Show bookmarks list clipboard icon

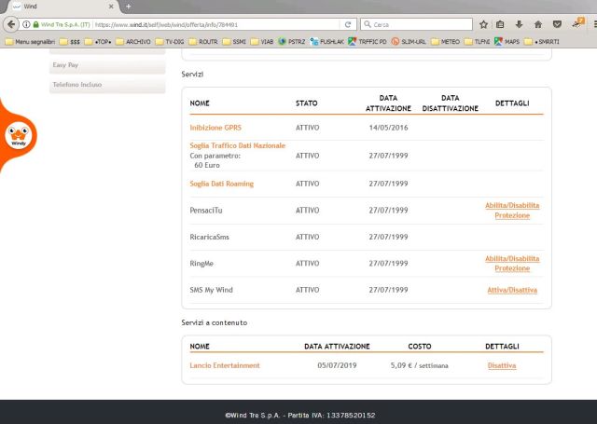point(500,24)
